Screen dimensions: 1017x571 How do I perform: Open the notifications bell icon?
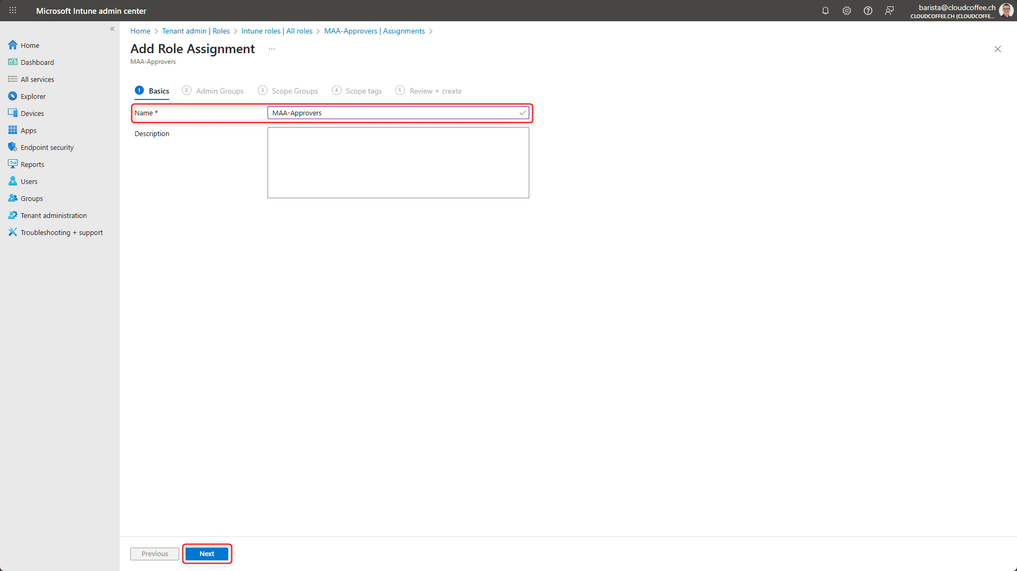826,11
